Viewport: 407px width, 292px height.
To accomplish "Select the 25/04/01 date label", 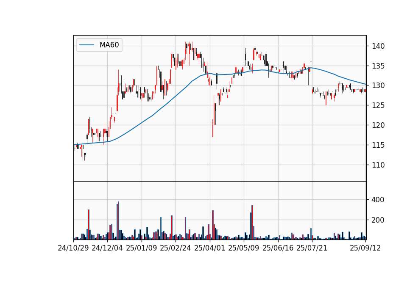I will pyautogui.click(x=210, y=248).
